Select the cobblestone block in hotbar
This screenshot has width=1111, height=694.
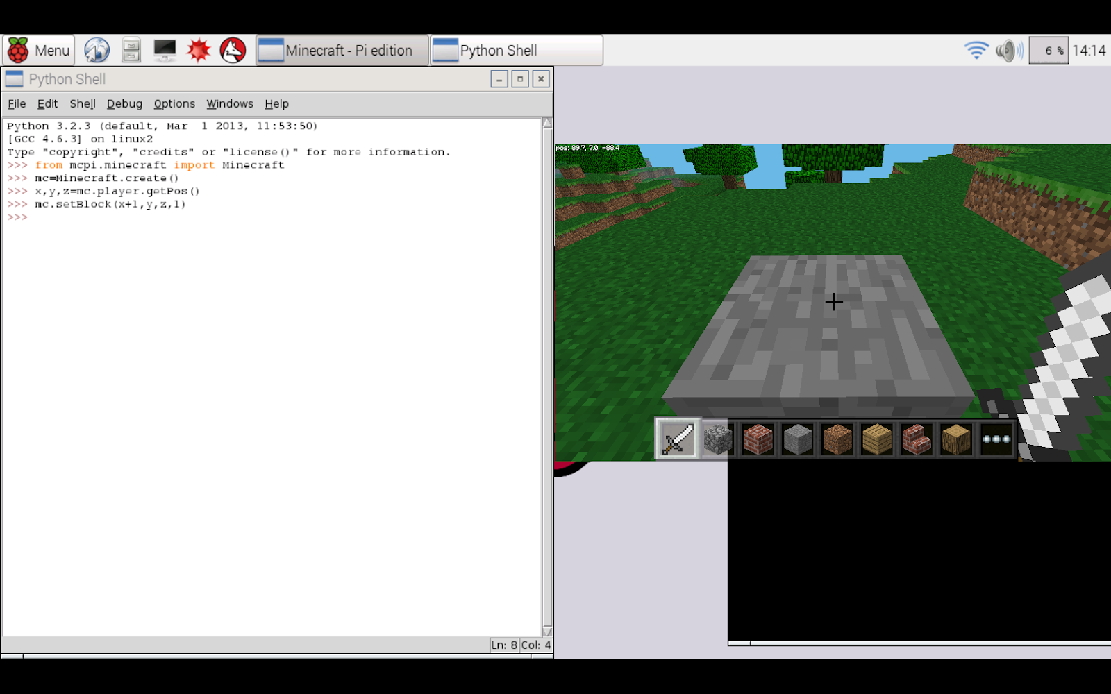(x=718, y=440)
